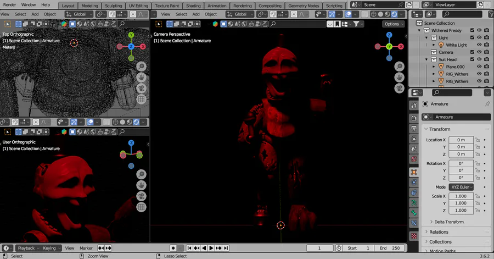Hide White Light using its eye icon
Viewport: 494px width, 259px height.
tap(479, 45)
